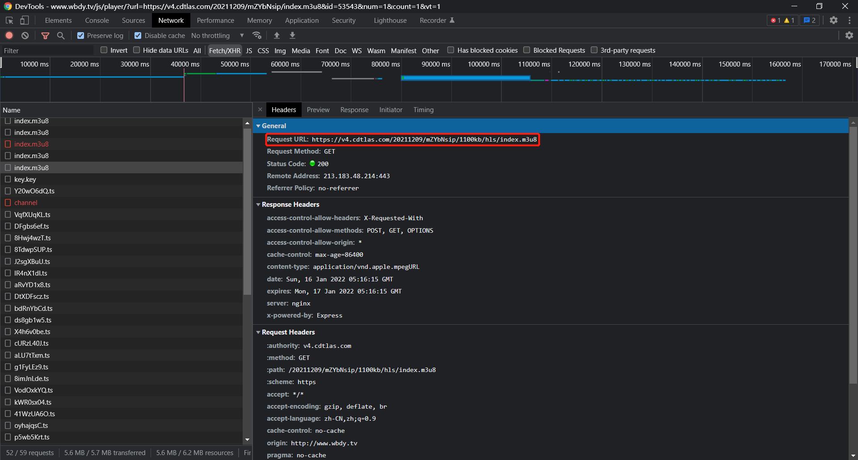
Task: Clear the network log
Action: pyautogui.click(x=25, y=35)
